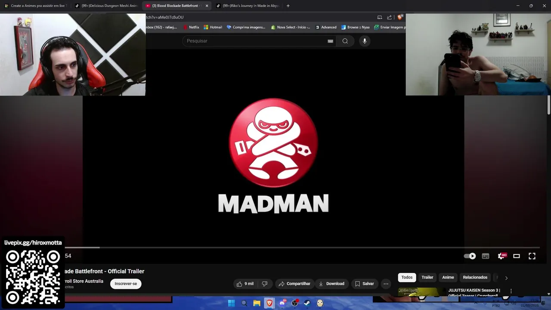Screen dimensions: 551x310
Task: Click the Brave browser taskbar icon
Action: click(x=269, y=303)
